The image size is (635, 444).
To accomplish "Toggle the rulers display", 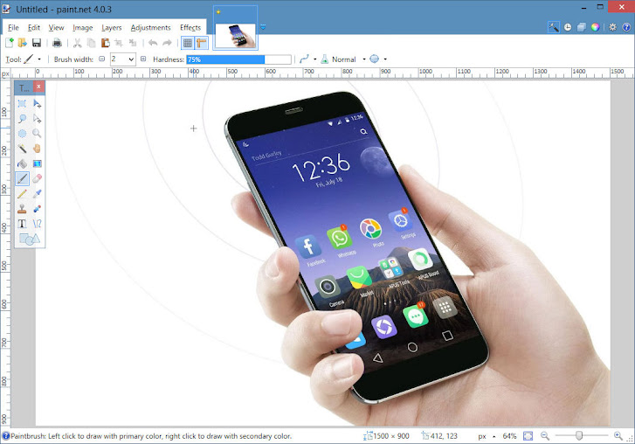I will click(201, 43).
